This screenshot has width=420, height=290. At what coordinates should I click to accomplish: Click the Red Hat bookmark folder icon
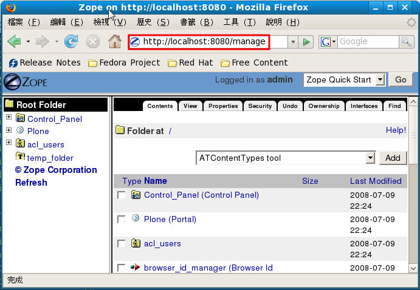[172, 63]
